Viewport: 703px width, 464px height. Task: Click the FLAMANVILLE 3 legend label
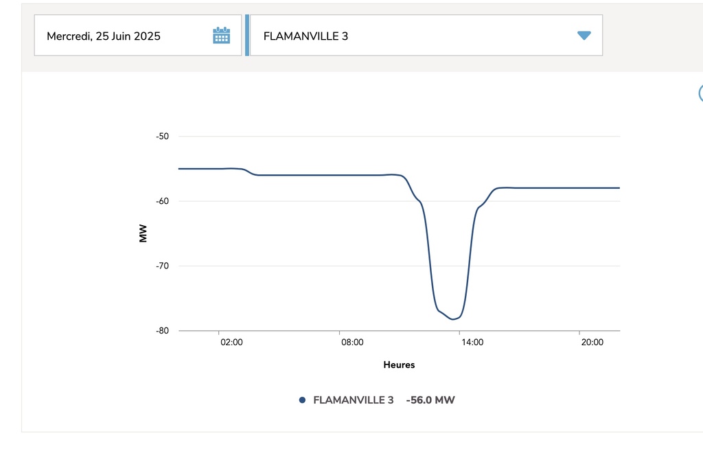point(354,400)
